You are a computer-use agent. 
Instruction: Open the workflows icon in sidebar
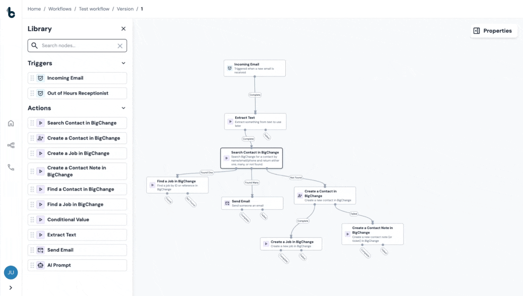point(11,145)
